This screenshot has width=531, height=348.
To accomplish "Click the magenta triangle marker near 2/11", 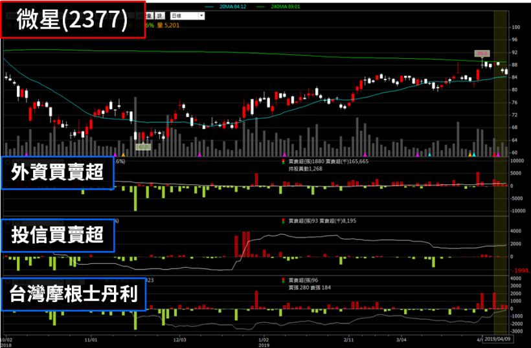I will [365, 155].
